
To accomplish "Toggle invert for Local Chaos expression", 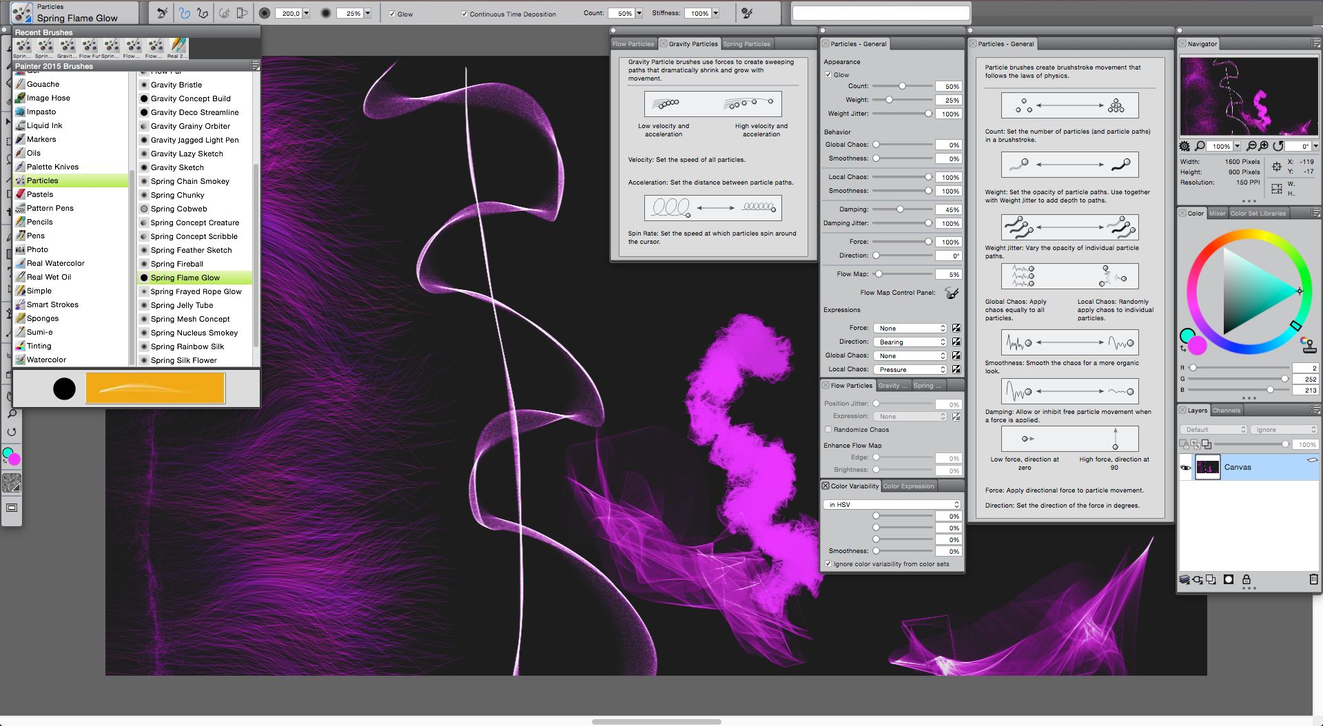I will (x=956, y=369).
